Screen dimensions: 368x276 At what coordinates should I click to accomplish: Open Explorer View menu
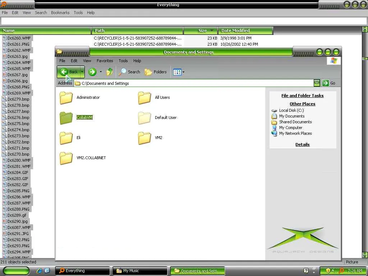87,61
